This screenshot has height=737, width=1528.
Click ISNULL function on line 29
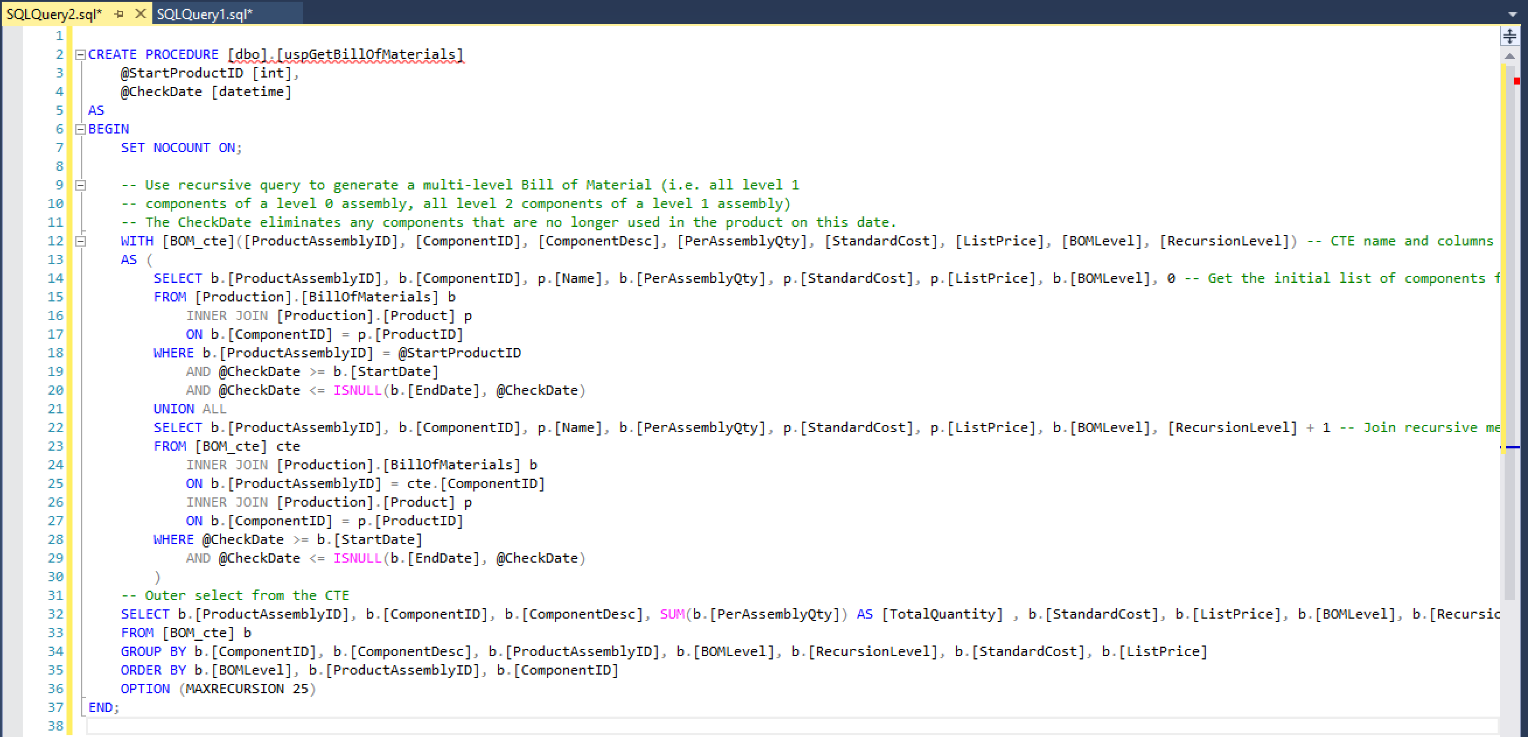click(x=357, y=558)
